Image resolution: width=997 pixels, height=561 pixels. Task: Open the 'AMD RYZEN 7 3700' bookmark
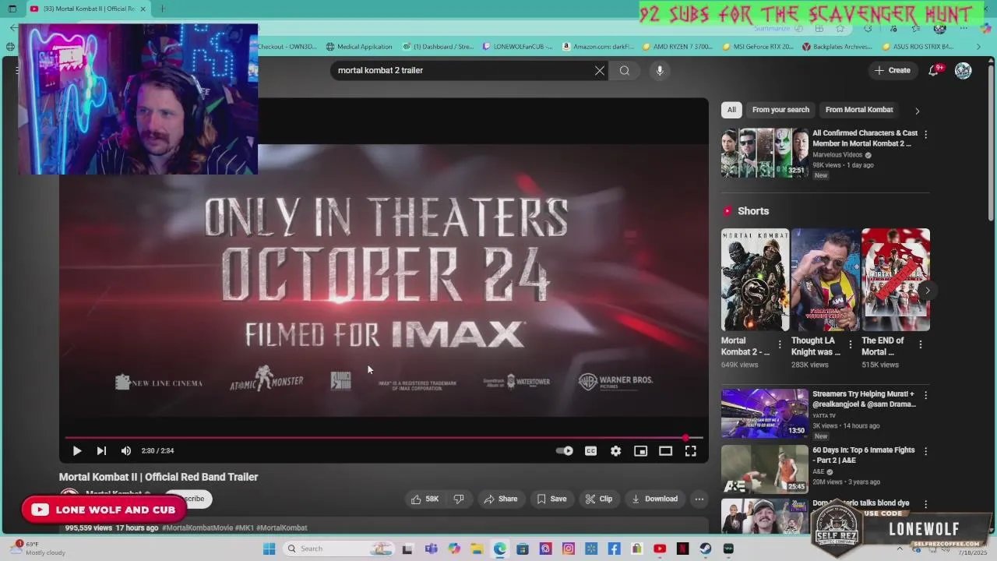tap(678, 47)
